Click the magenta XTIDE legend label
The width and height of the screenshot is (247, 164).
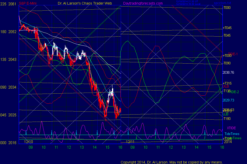tap(231, 128)
